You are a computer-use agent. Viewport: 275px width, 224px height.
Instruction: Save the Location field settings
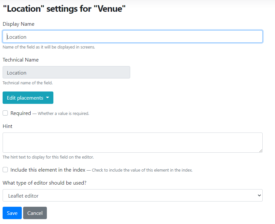coord(12,213)
